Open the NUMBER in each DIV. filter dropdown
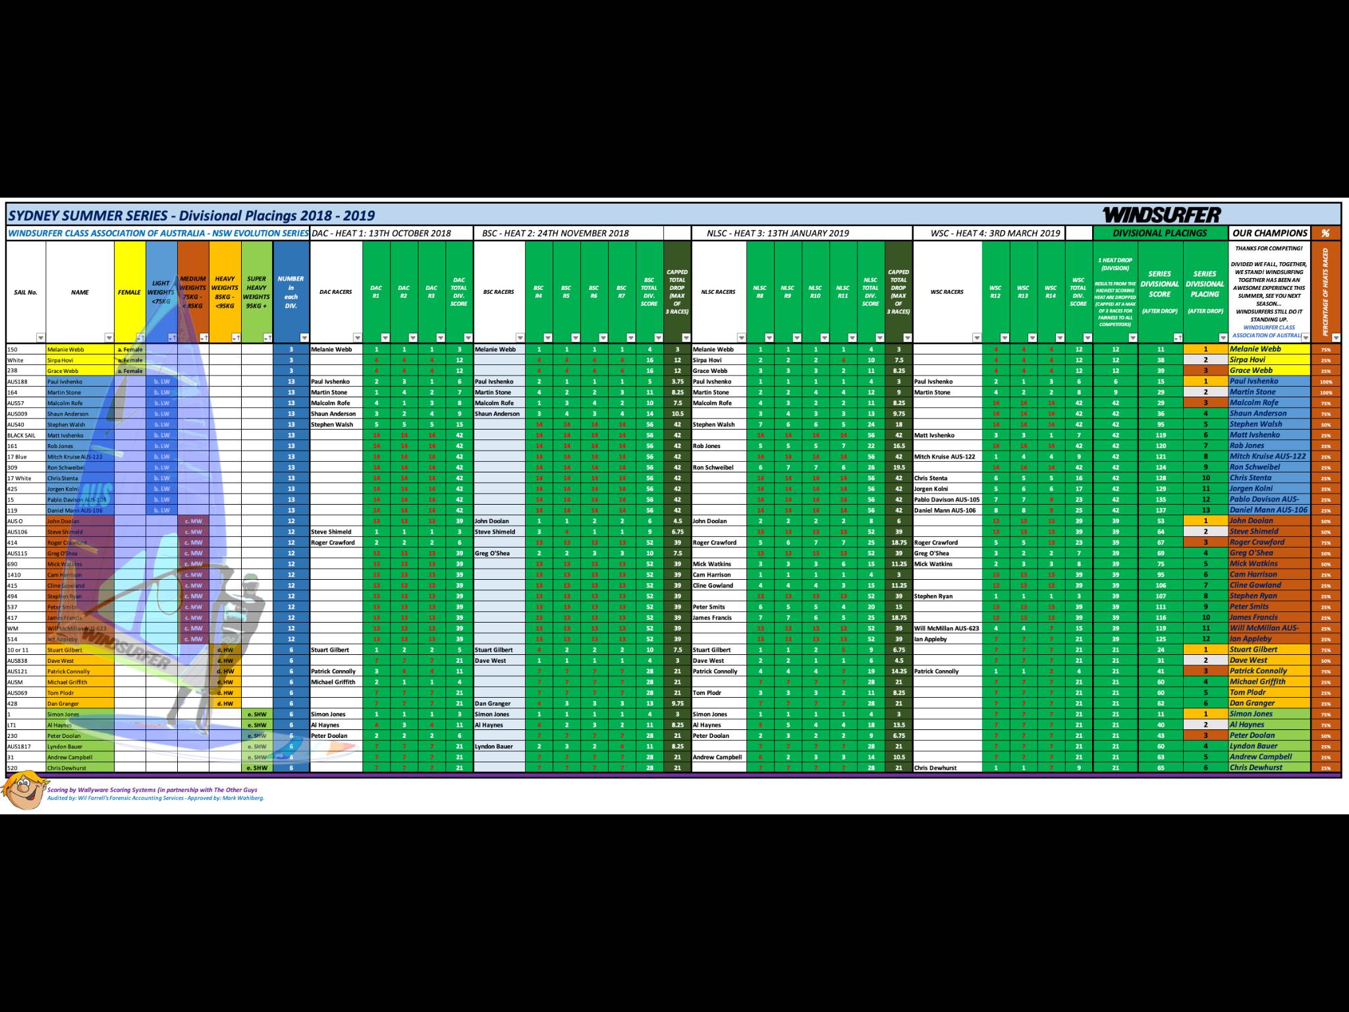1349x1012 pixels. [x=304, y=338]
